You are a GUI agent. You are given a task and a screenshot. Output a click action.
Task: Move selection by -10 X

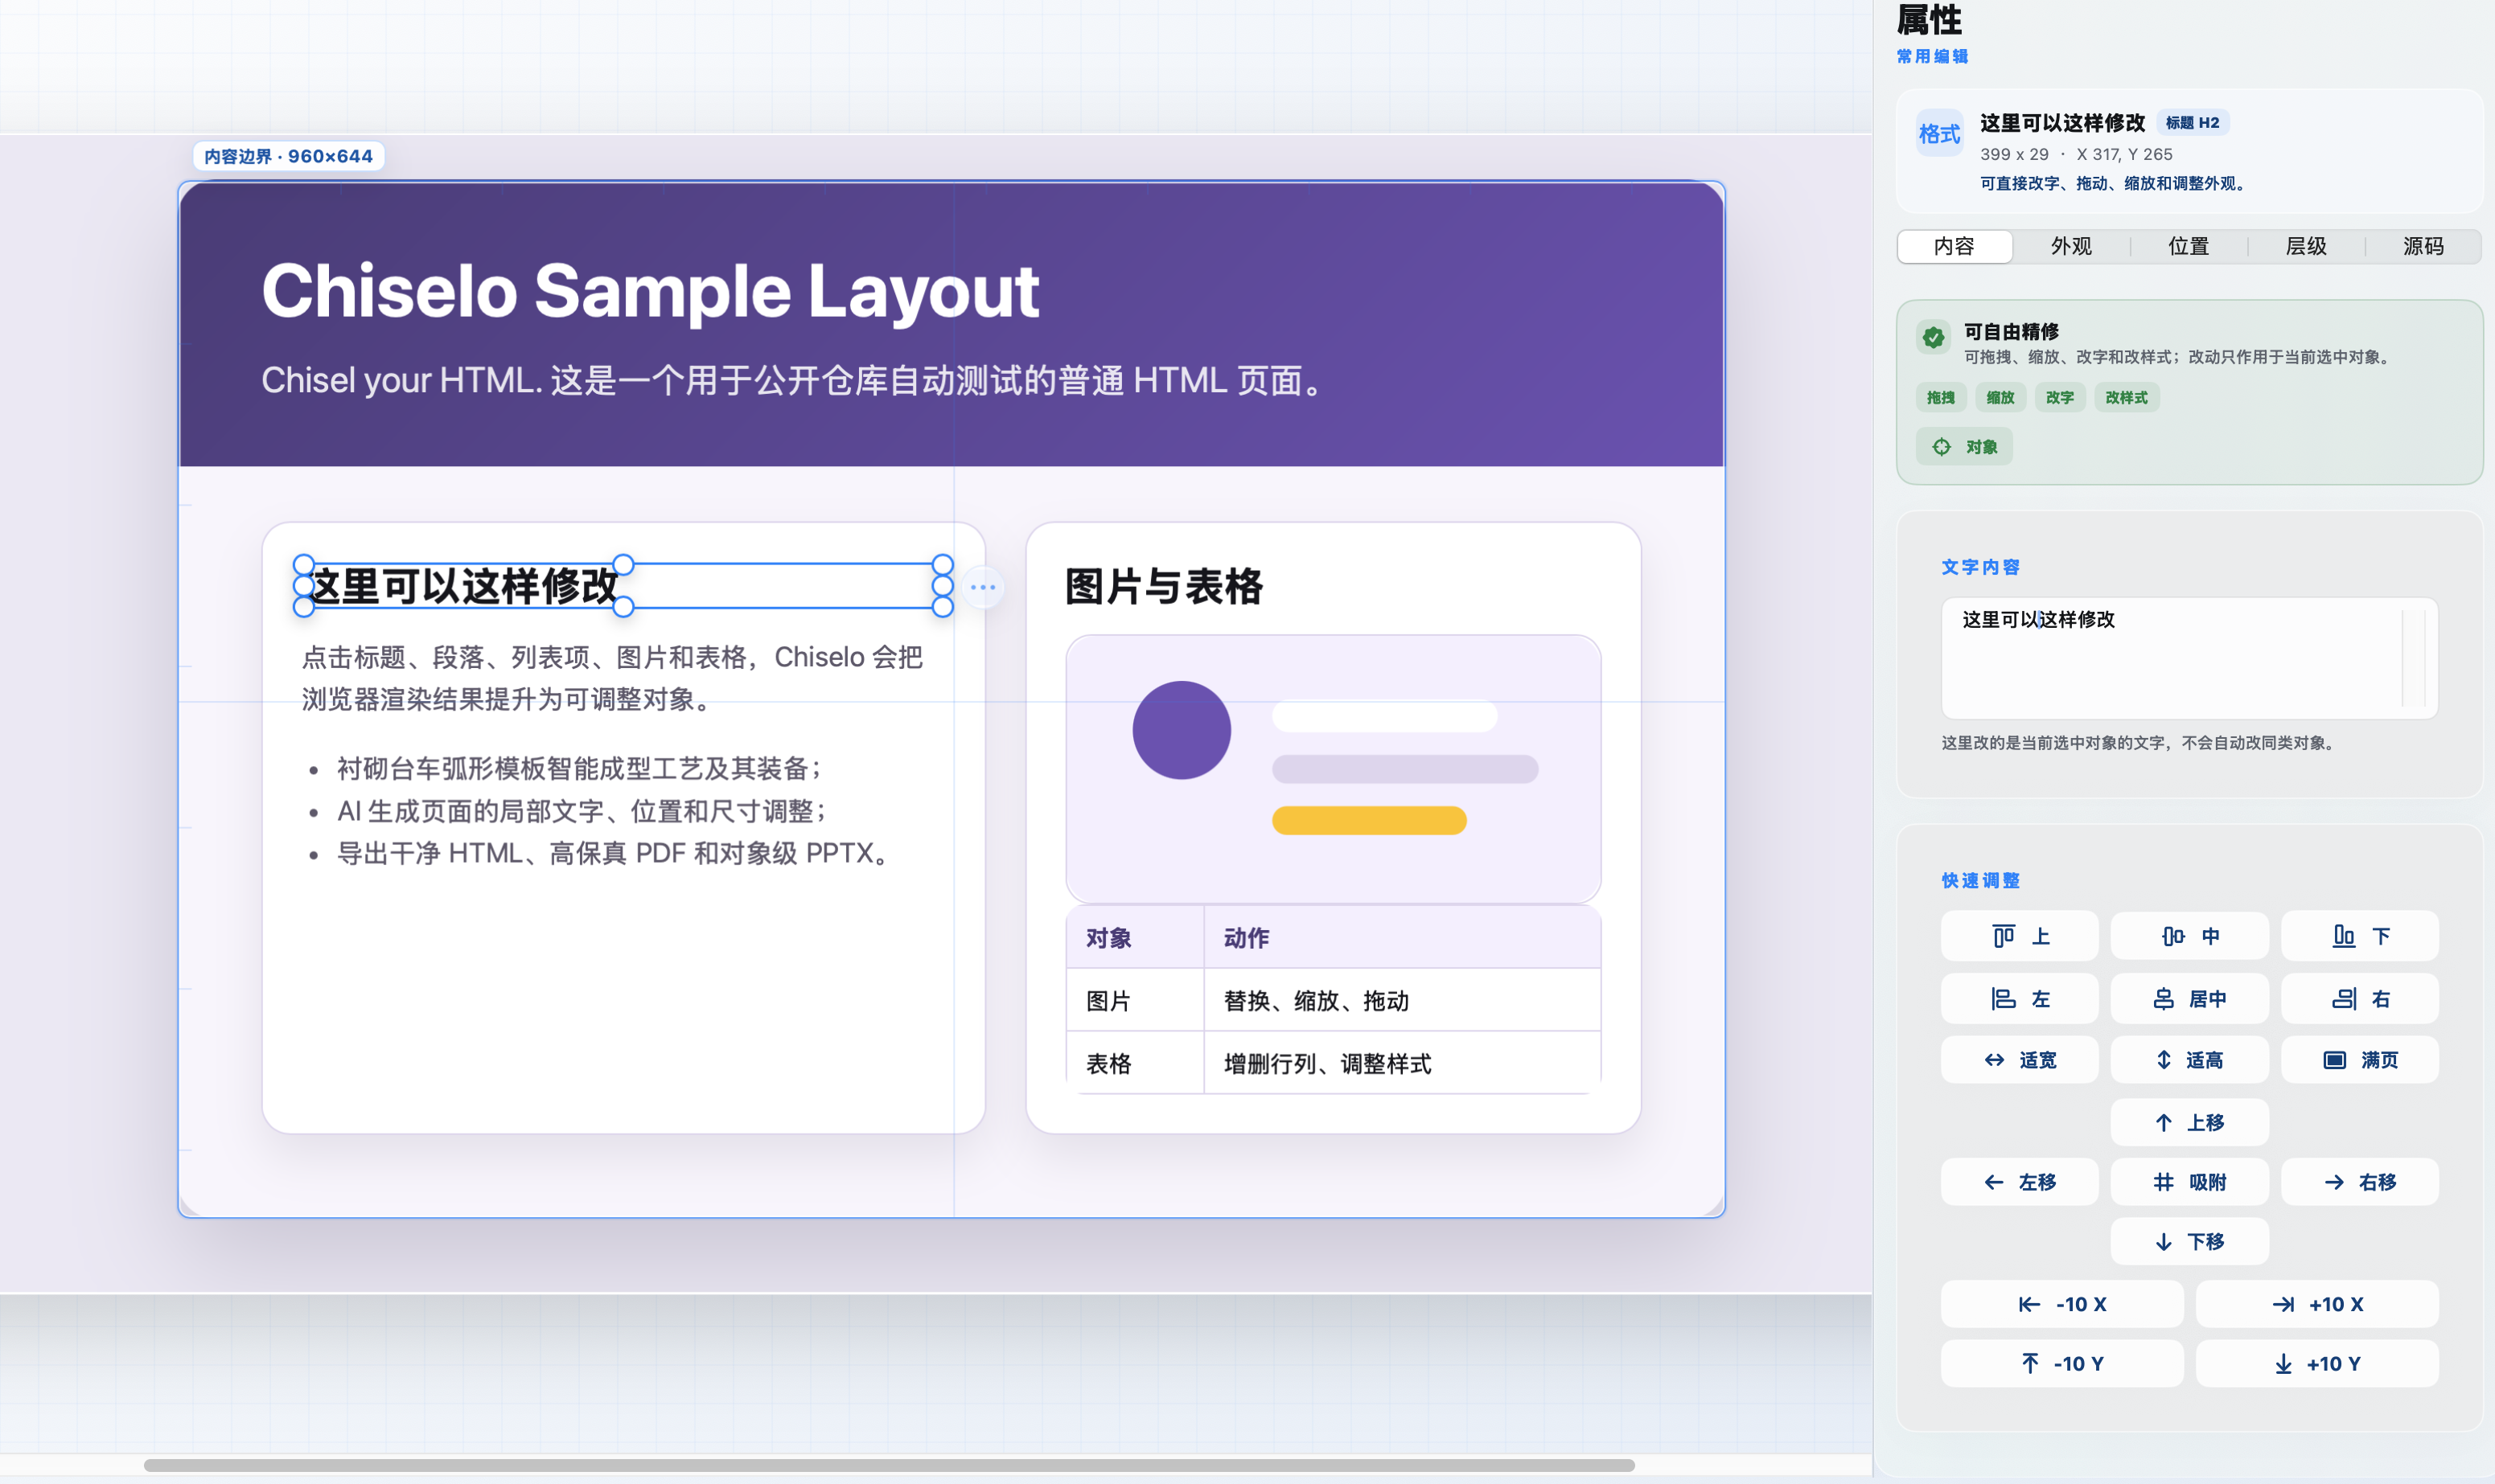[x=2061, y=1304]
